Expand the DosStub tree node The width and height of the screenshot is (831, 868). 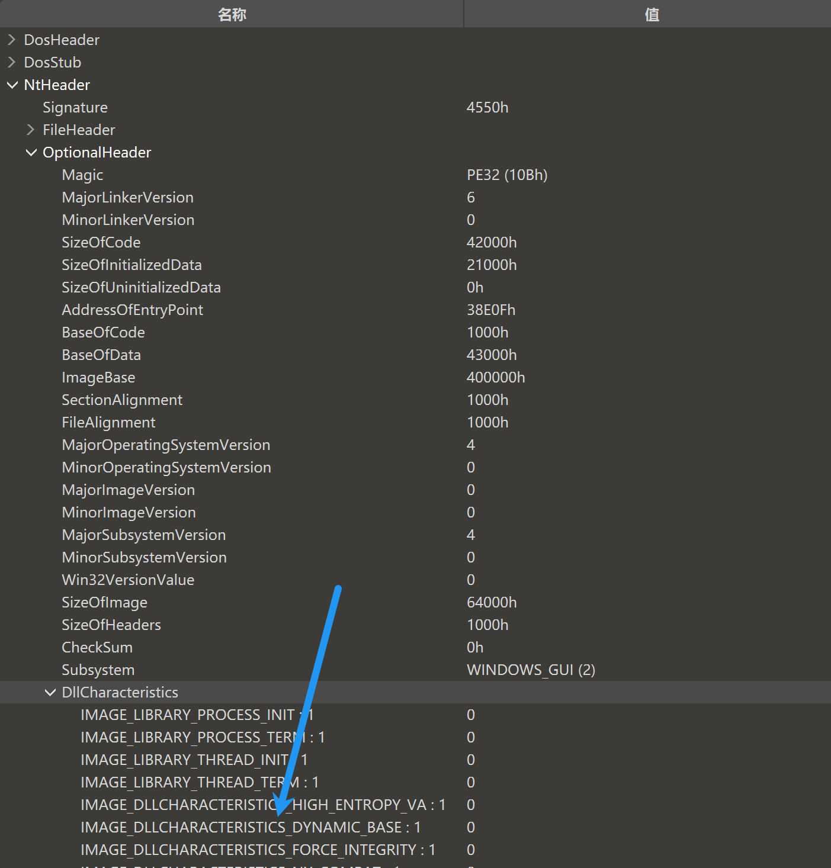click(12, 62)
